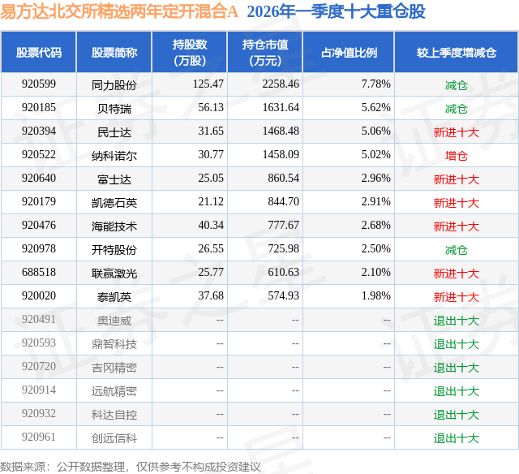The width and height of the screenshot is (519, 474).
Task: Select stock name 纳科诺尔
Action: (x=114, y=156)
